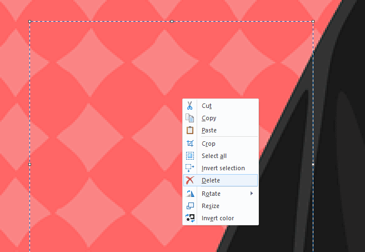
Task: Click the top-right selection handle
Action: 313,22
